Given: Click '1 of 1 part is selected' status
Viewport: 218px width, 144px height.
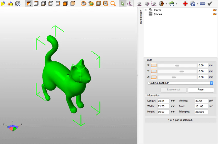Looking at the screenshot, I should point(180,120).
